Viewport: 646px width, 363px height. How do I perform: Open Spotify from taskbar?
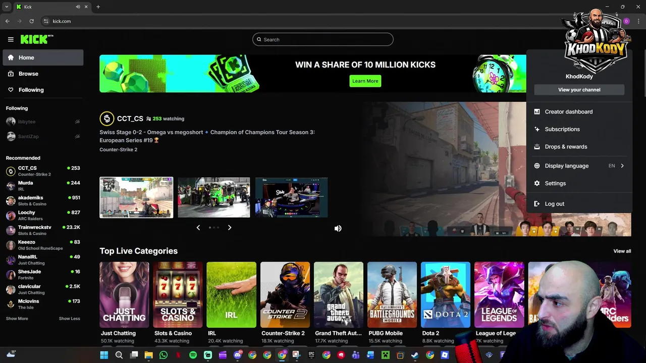point(193,355)
